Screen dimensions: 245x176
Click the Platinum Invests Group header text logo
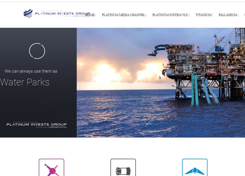pyautogui.click(x=62, y=13)
